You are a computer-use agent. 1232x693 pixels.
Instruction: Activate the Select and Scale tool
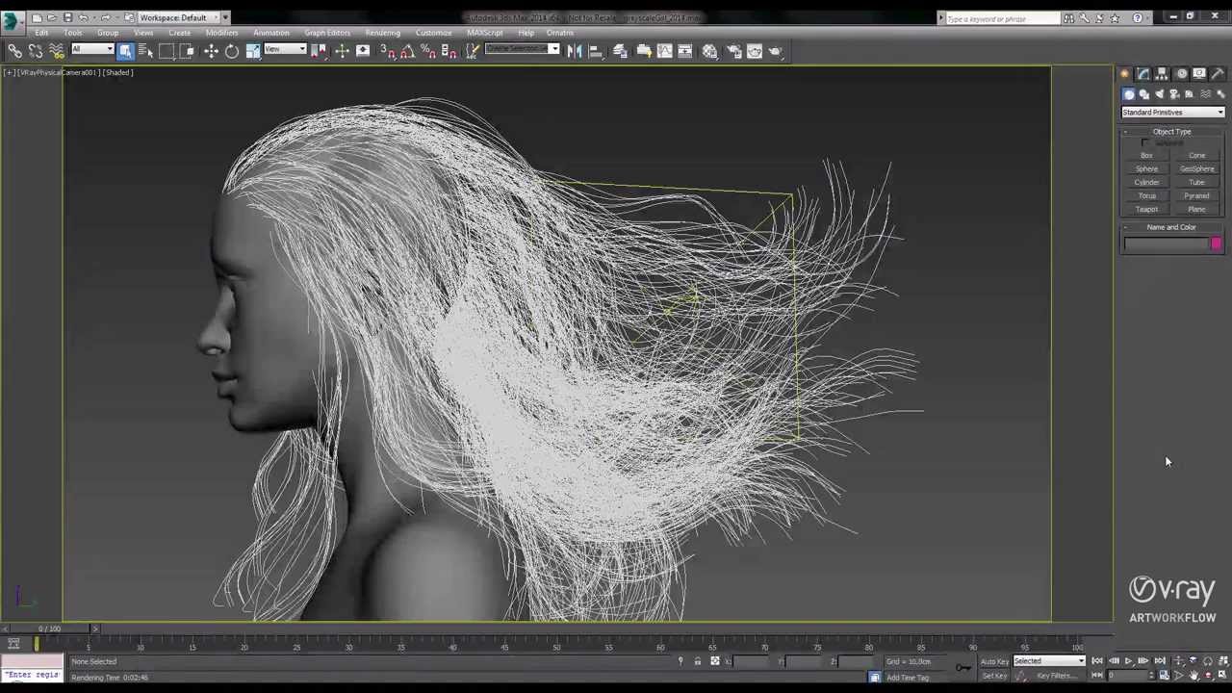(253, 51)
